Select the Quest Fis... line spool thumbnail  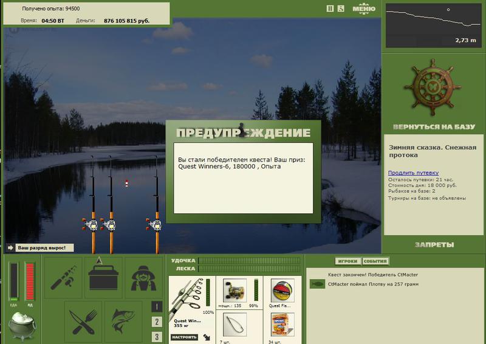282,291
